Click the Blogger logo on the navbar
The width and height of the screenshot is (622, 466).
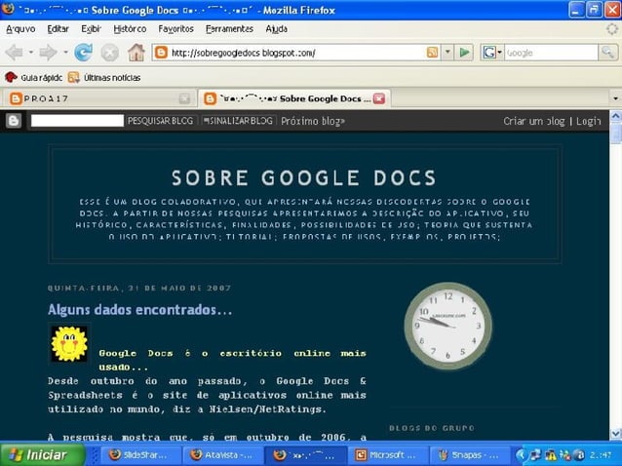pos(14,121)
